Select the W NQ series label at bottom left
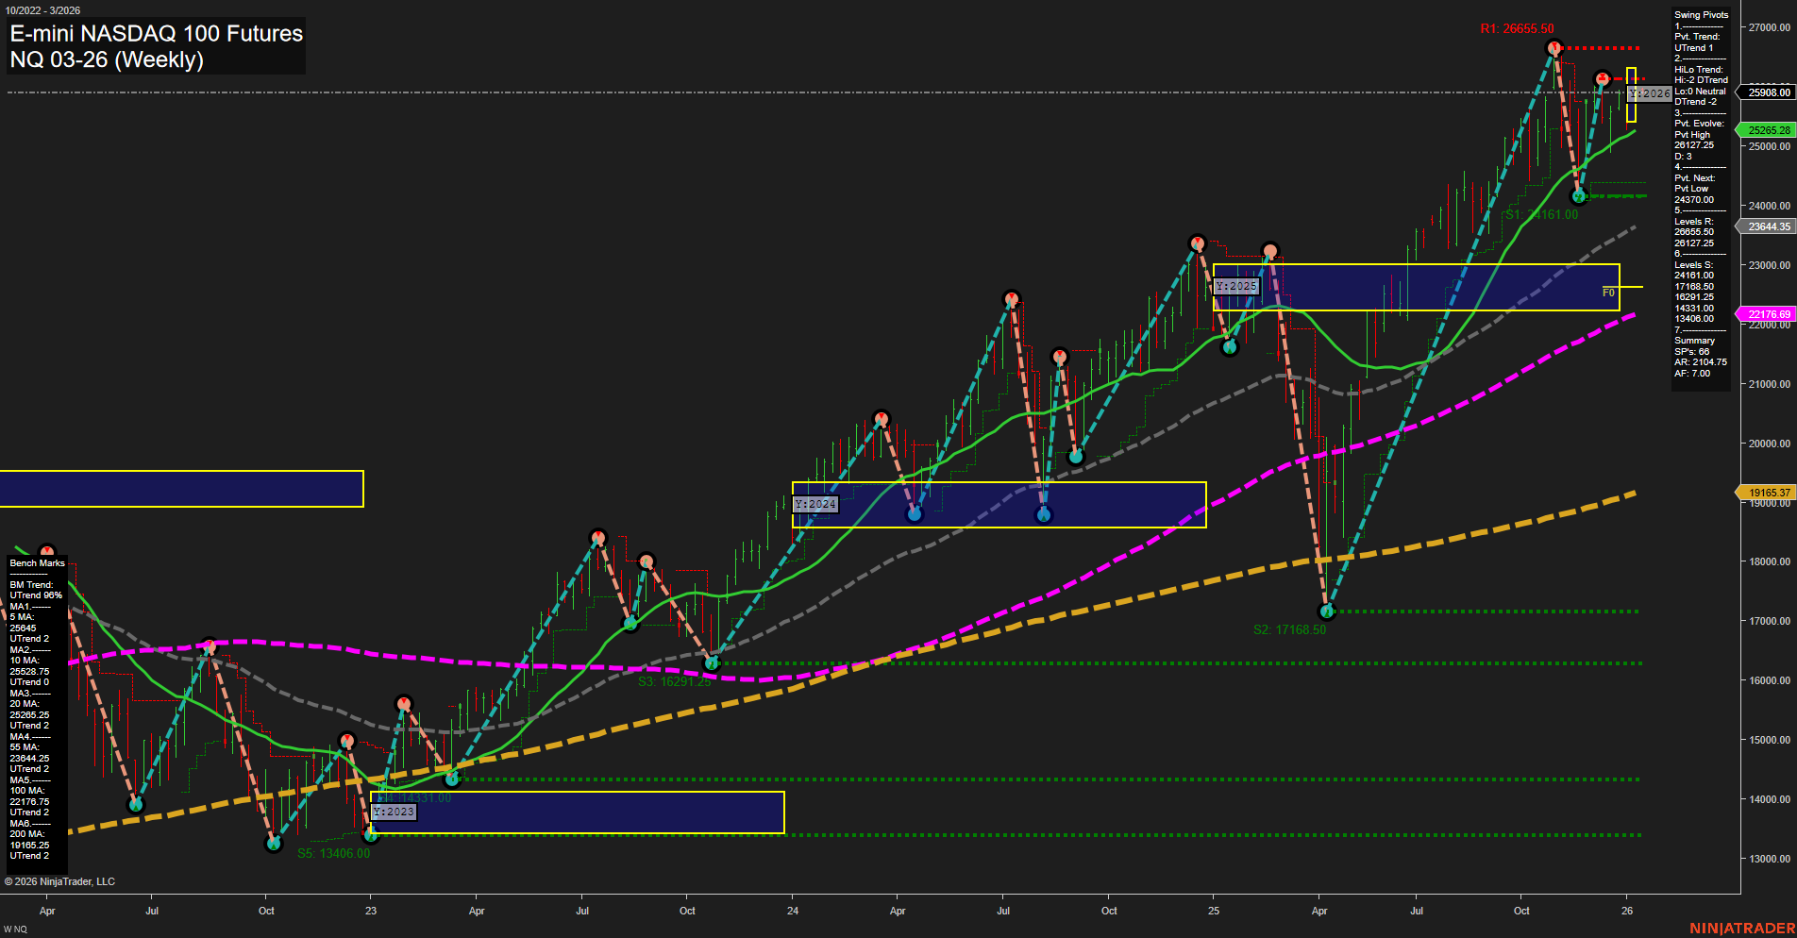 coord(13,929)
